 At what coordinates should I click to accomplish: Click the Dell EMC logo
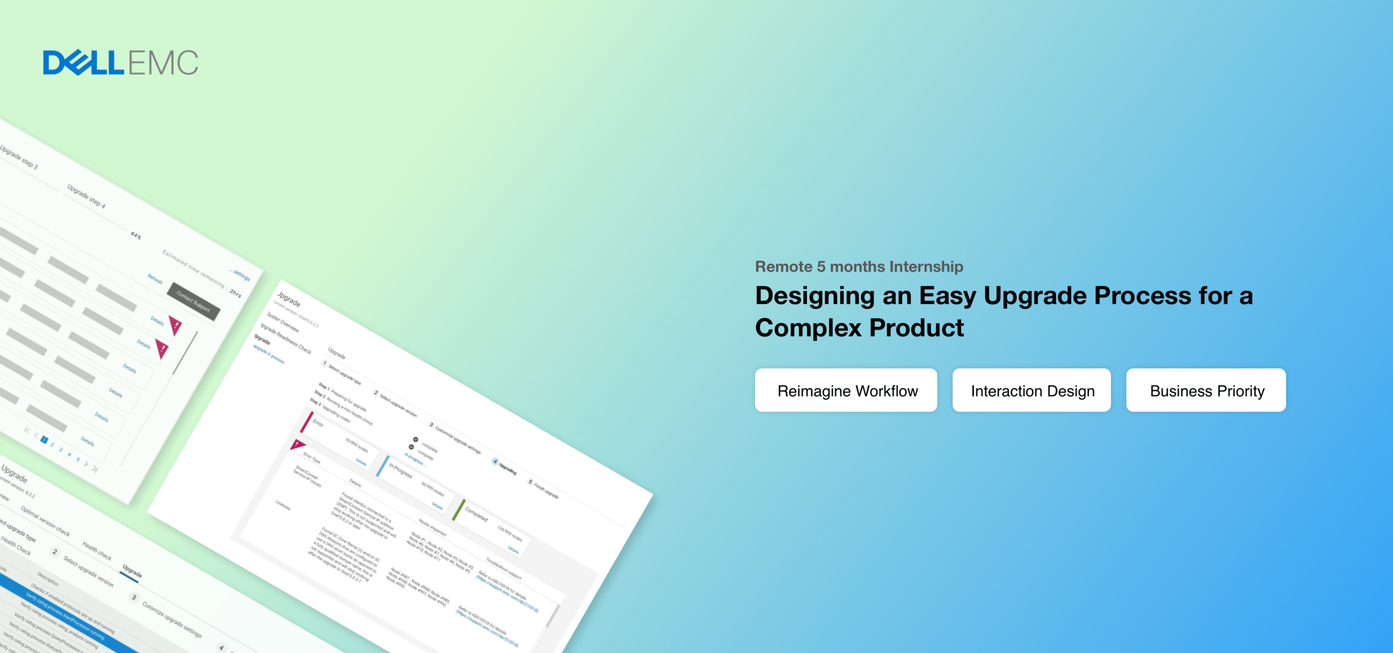(120, 62)
